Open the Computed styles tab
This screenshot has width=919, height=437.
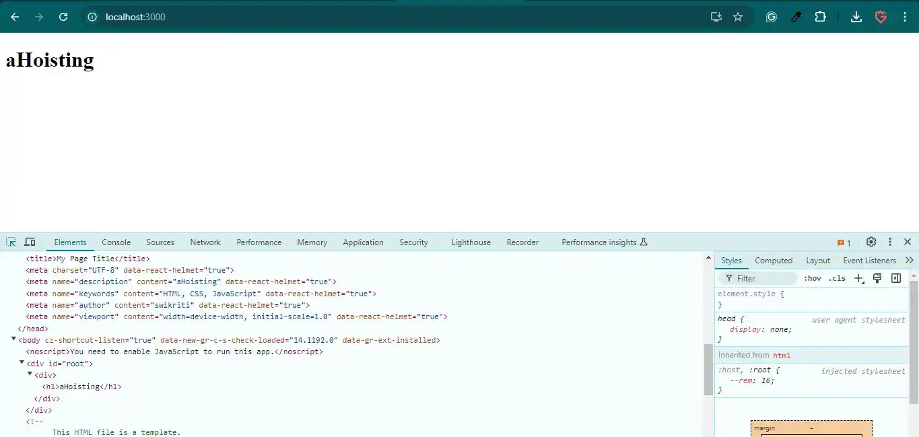[774, 261]
